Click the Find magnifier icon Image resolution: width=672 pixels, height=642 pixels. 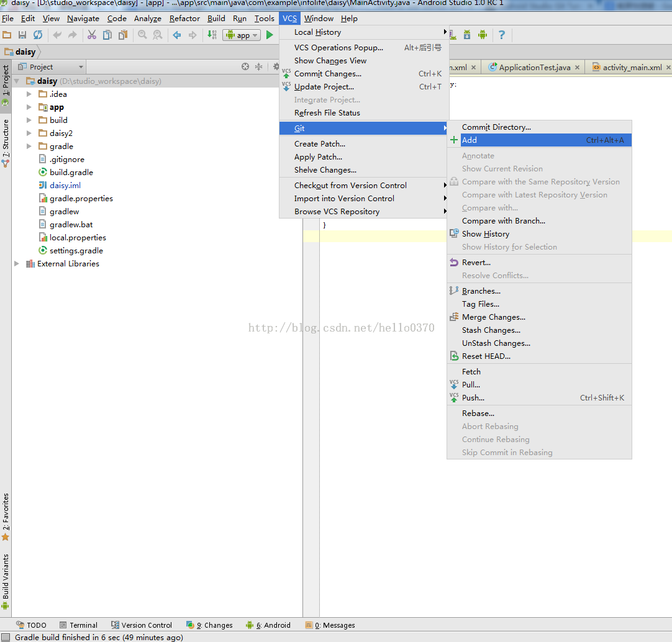tap(142, 35)
